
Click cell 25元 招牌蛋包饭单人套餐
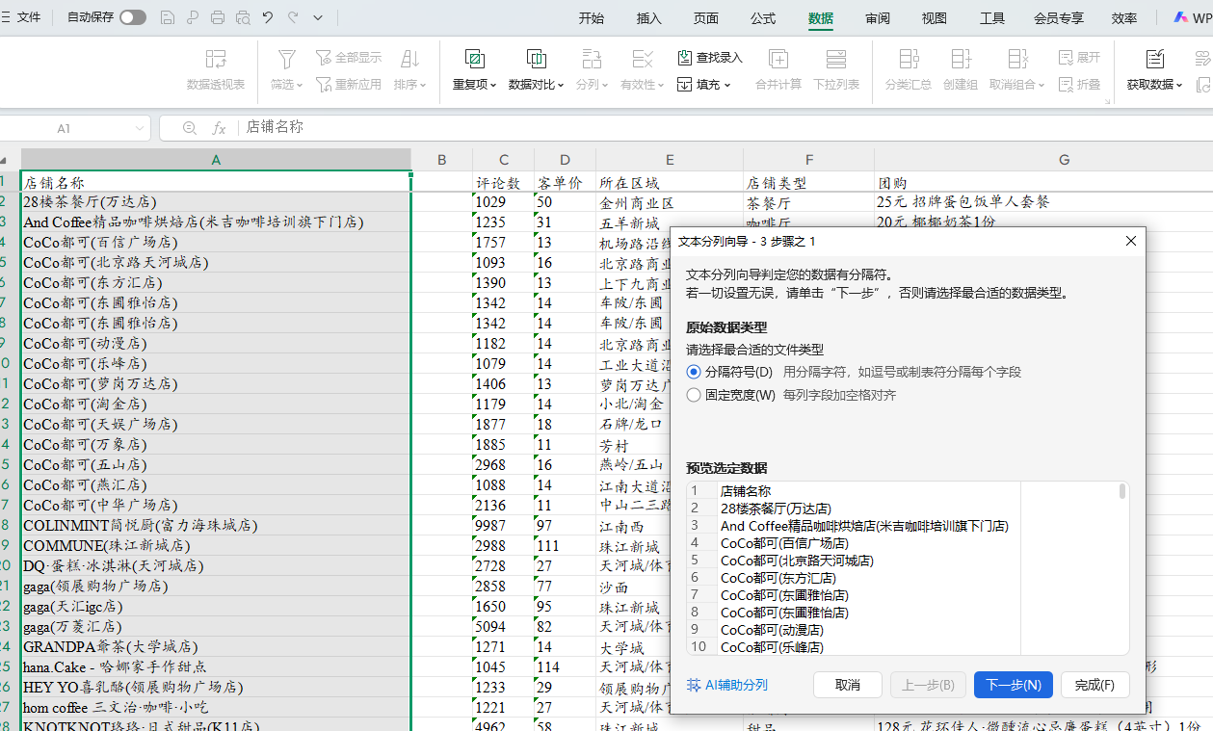coord(1043,202)
